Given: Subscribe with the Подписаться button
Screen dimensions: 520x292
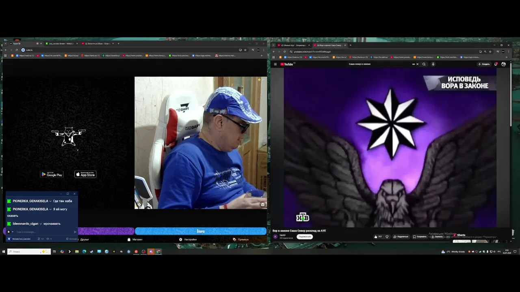Looking at the screenshot, I should [x=304, y=236].
